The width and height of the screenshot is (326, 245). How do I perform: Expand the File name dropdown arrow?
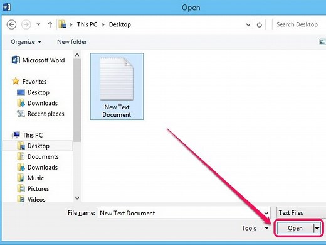point(266,213)
